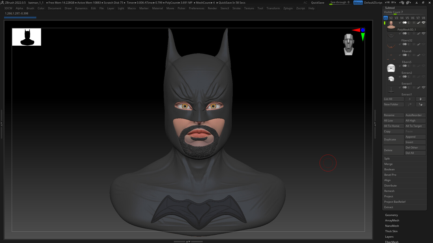Load previous user interface layout arrow
This screenshot has width=433, height=243.
402,2
